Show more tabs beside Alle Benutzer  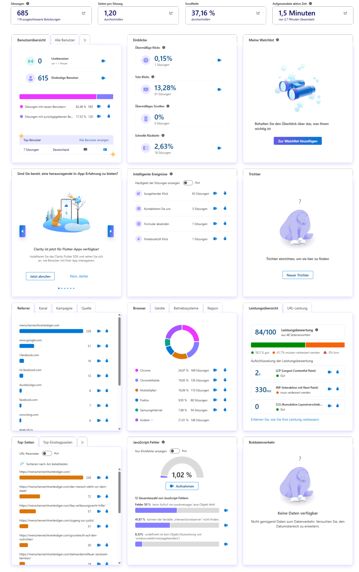[x=85, y=40]
